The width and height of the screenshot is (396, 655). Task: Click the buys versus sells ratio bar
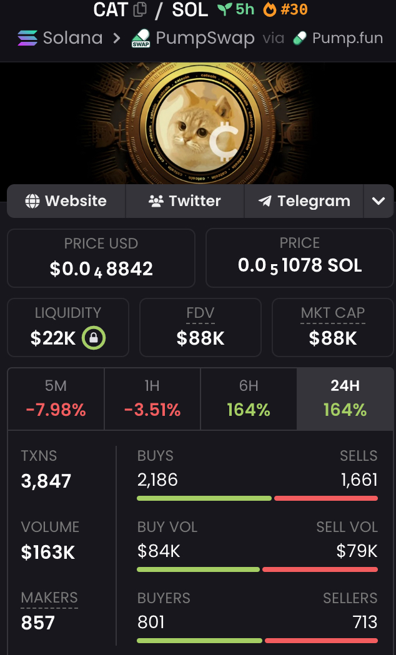click(x=257, y=498)
